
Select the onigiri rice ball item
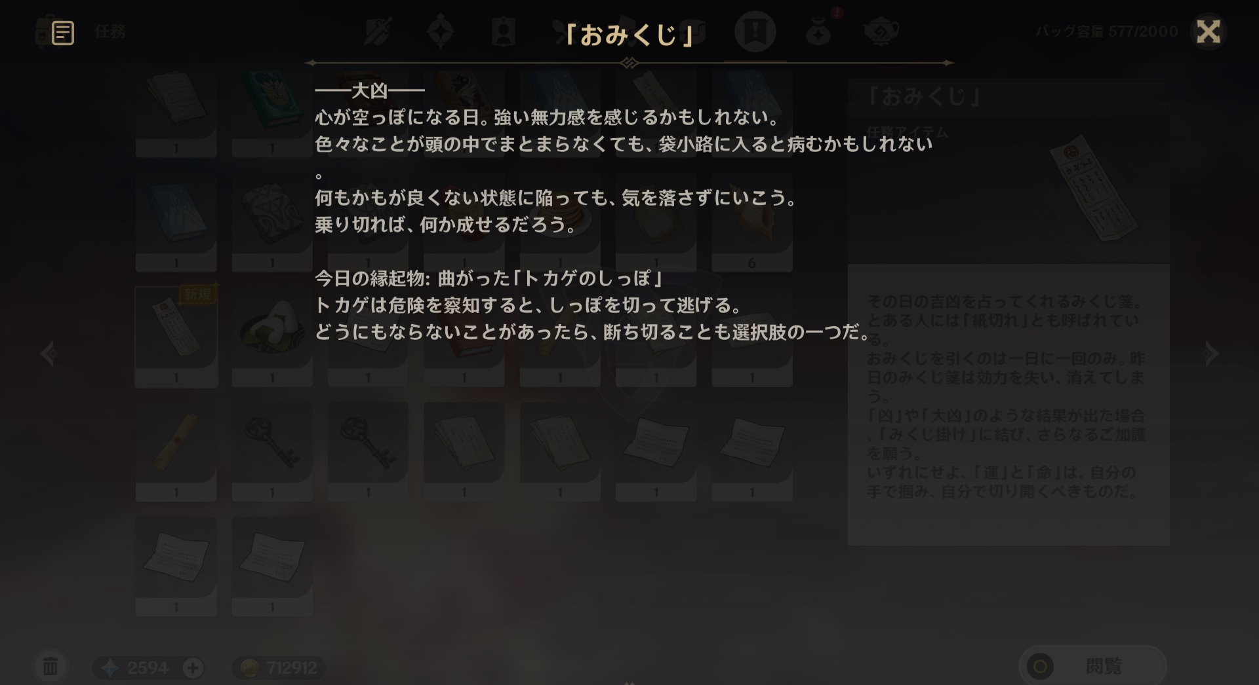pyautogui.click(x=272, y=337)
